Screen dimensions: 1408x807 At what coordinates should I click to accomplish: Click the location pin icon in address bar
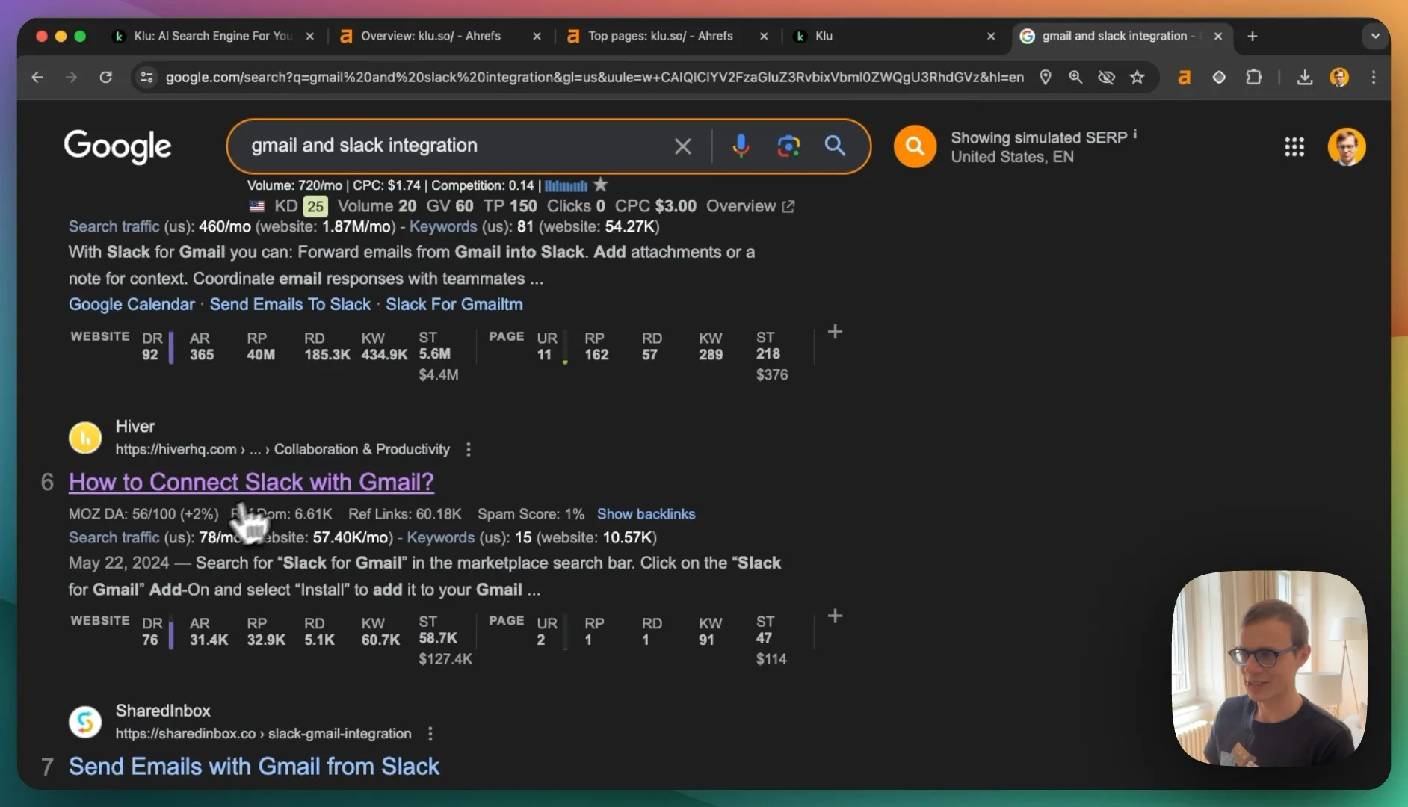[x=1046, y=77]
